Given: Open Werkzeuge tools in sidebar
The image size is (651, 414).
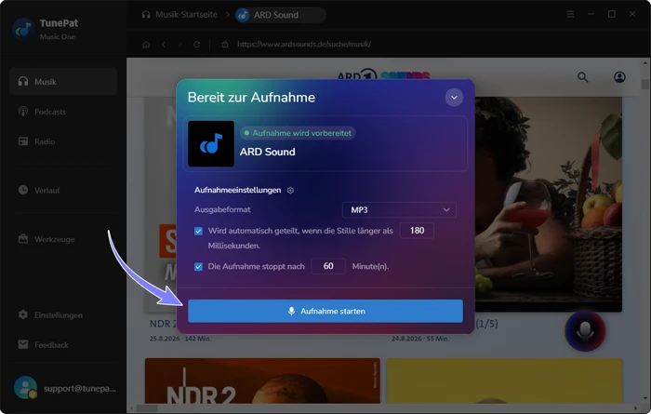Looking at the screenshot, I should click(63, 239).
